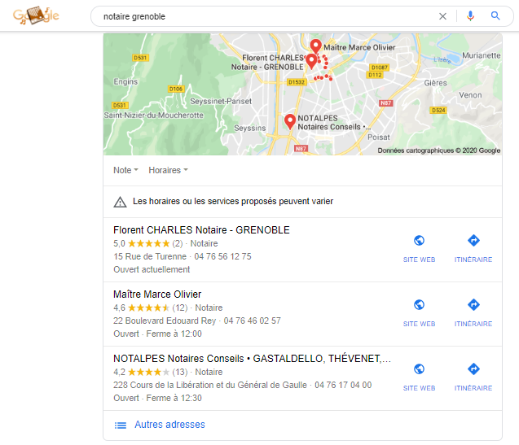Click address '228 Cours de la Libération'

[210, 385]
